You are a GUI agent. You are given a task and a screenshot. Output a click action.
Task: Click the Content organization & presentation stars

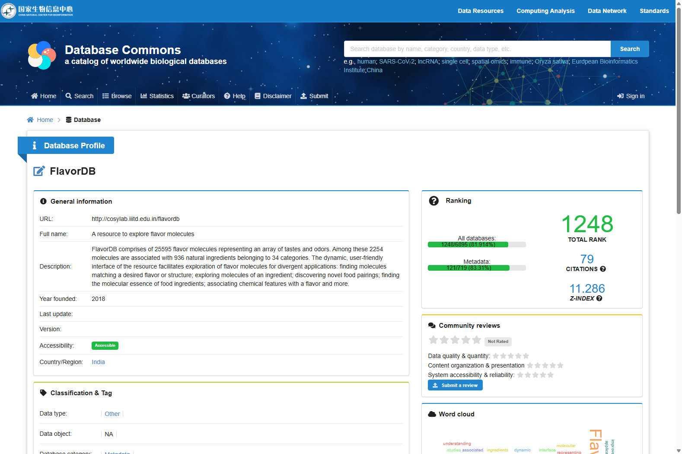coord(545,365)
